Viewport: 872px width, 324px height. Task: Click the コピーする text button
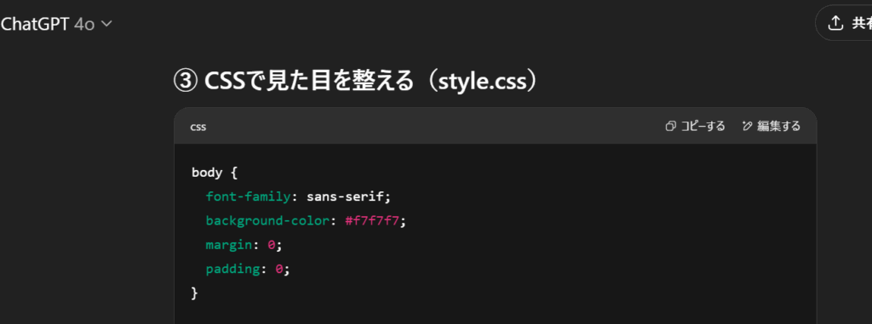click(x=703, y=126)
